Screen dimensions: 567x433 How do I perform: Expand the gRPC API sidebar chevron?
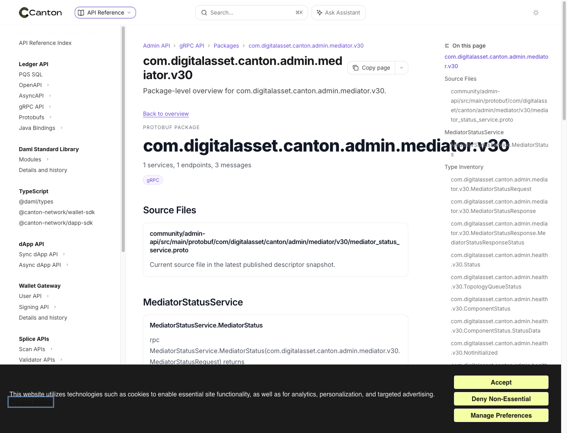click(50, 106)
